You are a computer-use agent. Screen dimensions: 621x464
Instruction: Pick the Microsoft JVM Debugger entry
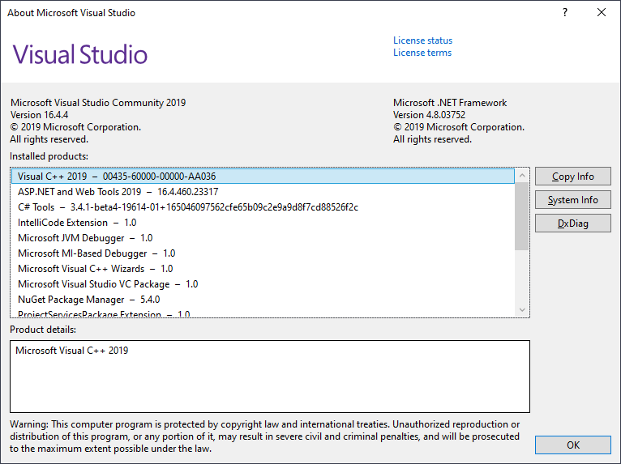pos(85,238)
